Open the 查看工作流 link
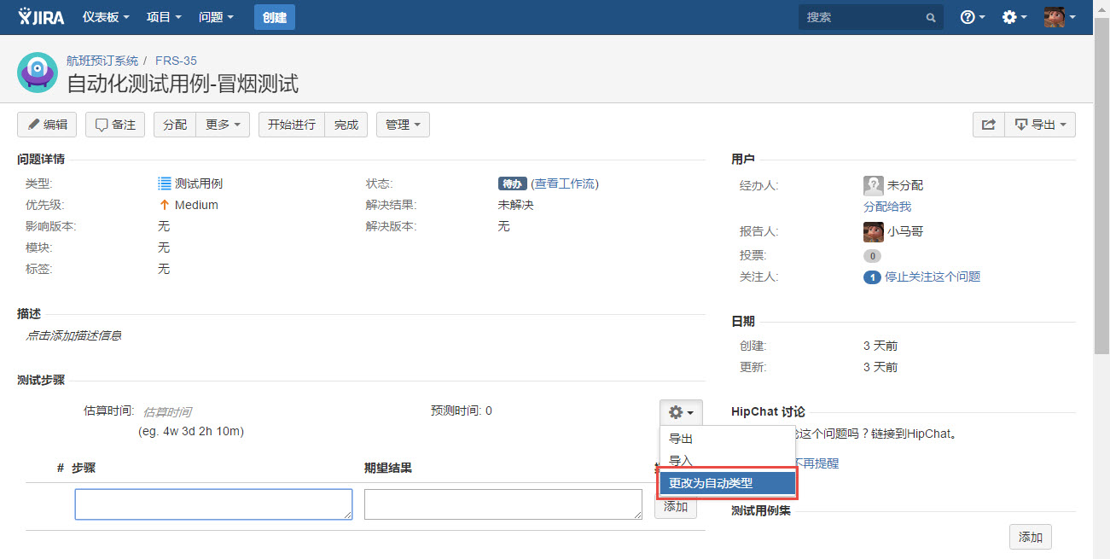 click(565, 183)
